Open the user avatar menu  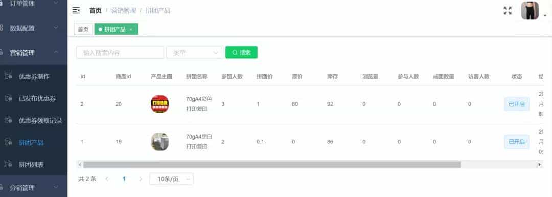coord(530,11)
